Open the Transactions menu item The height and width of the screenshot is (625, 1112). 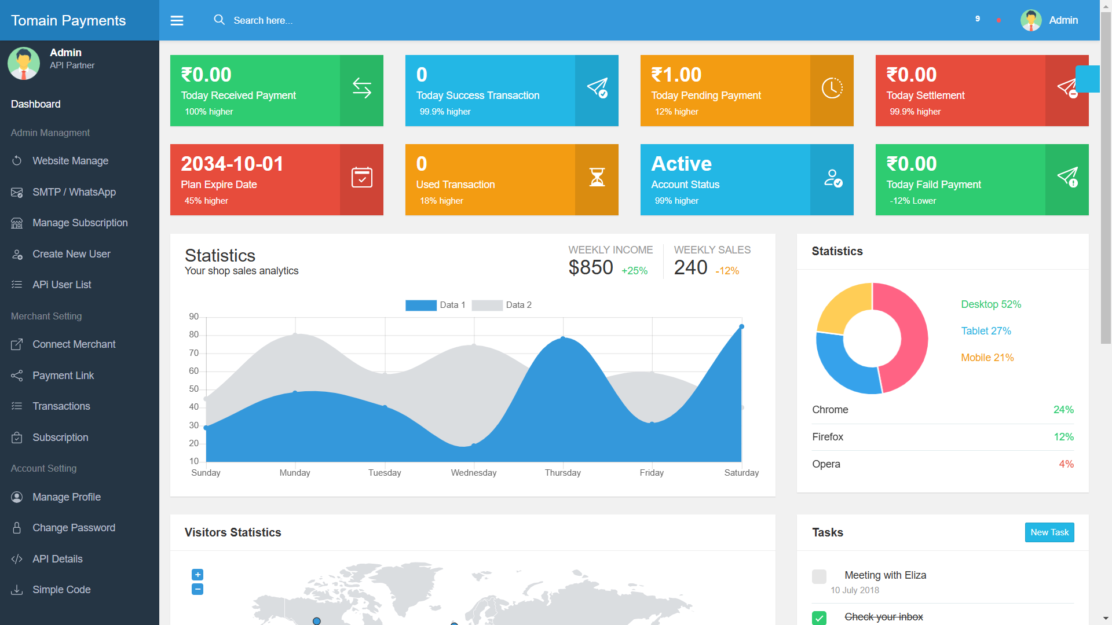(x=61, y=406)
